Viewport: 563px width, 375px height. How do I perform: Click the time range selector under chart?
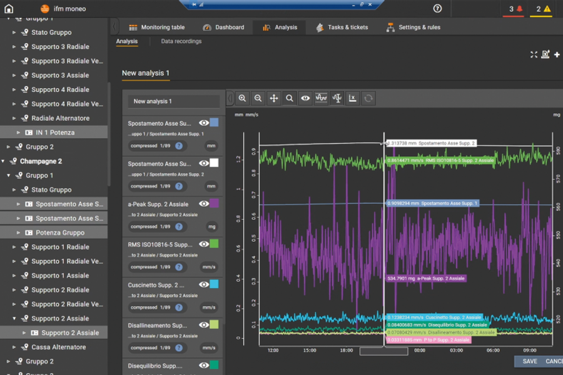pyautogui.click(x=384, y=351)
